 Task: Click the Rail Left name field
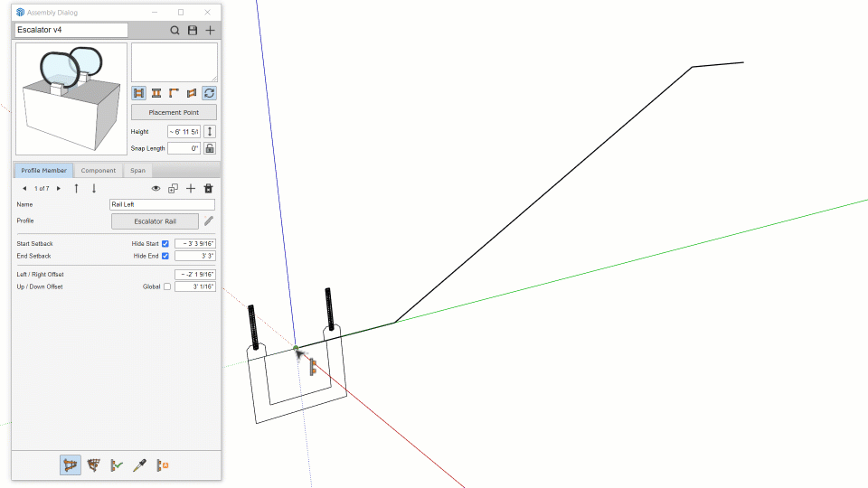point(162,205)
